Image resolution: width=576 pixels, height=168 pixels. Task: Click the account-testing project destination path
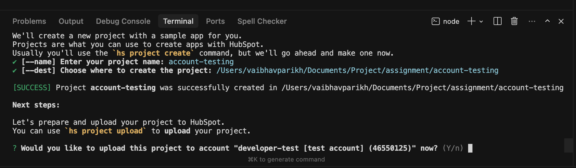coord(357,70)
